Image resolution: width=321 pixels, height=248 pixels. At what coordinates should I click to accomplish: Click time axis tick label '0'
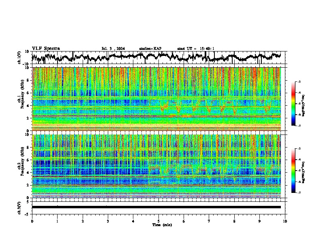point(32,221)
